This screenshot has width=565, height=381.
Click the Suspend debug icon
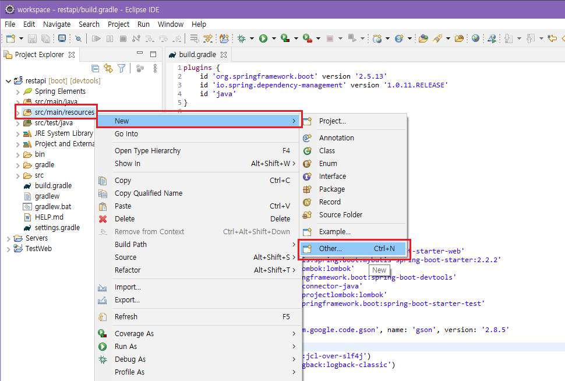(x=110, y=38)
